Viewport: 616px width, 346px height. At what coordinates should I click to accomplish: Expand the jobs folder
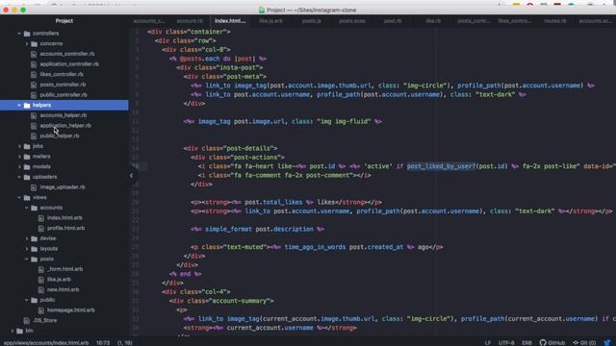pyautogui.click(x=19, y=146)
